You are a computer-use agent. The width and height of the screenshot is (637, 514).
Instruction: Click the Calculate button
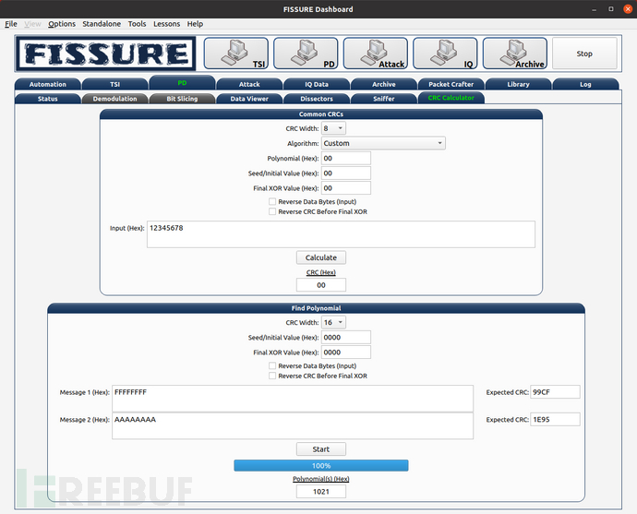(321, 257)
